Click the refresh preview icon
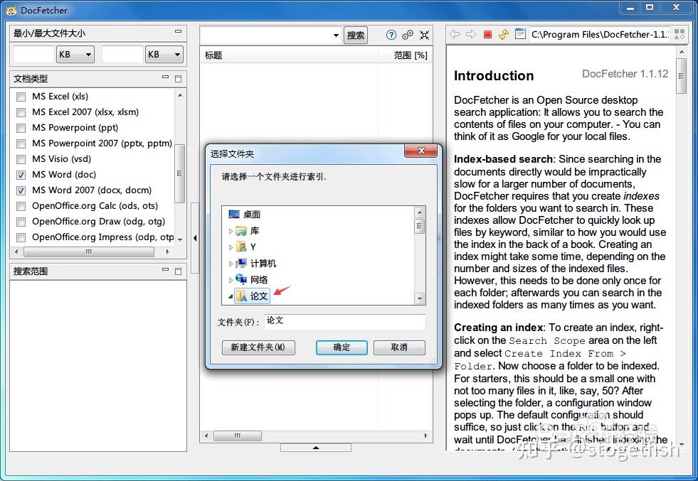 (x=503, y=33)
